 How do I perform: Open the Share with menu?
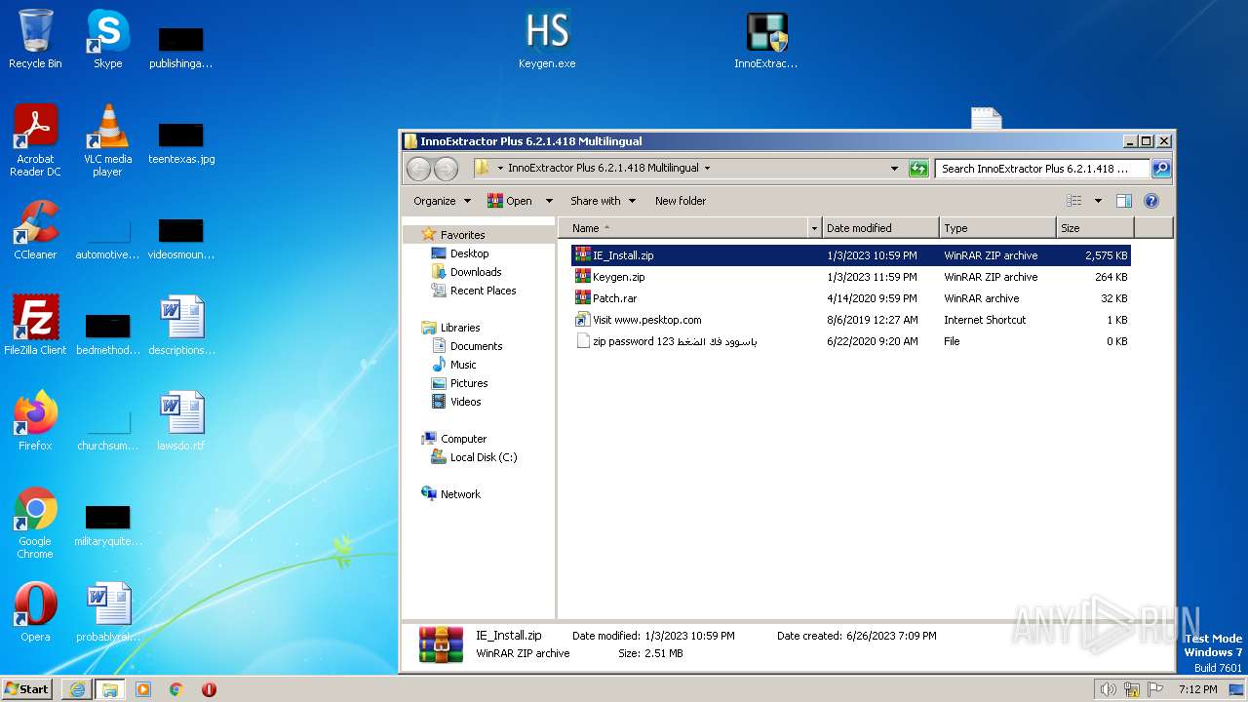pyautogui.click(x=603, y=201)
